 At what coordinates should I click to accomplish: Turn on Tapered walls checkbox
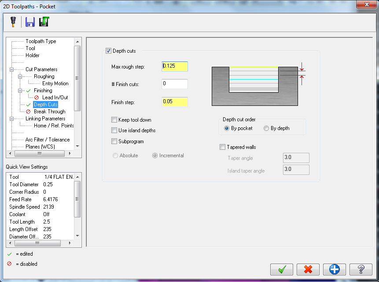223,147
